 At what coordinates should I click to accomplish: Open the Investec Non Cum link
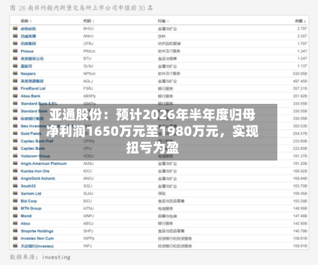[37, 238]
